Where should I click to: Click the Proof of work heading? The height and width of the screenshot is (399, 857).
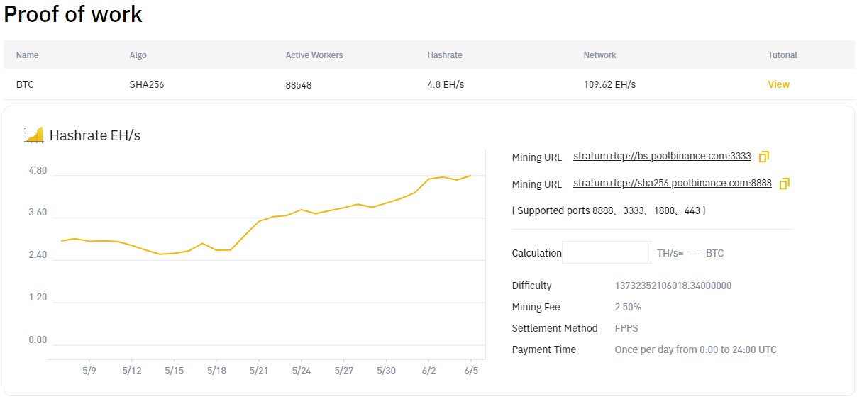[x=73, y=14]
